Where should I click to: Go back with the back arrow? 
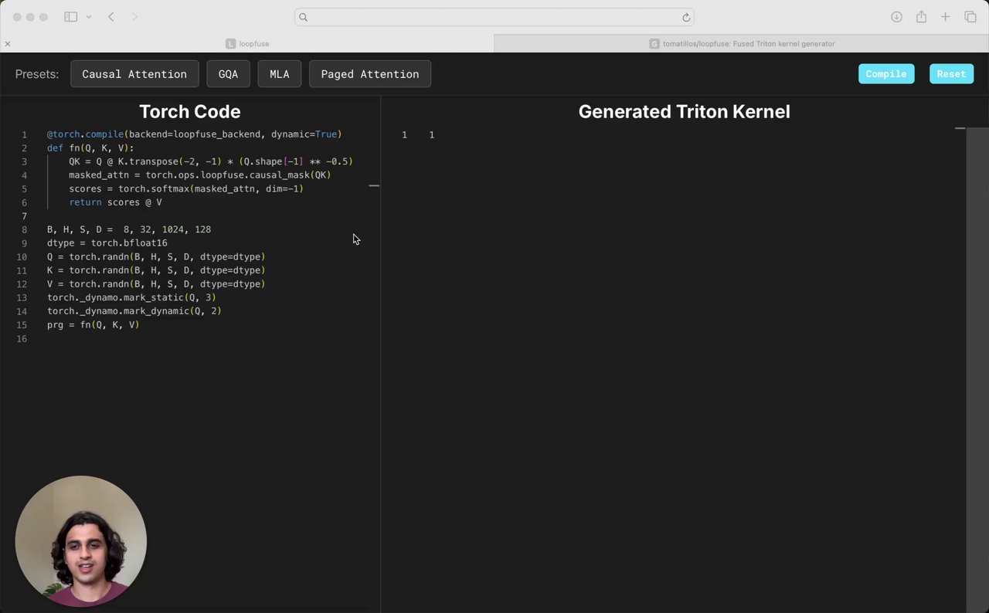(x=111, y=17)
